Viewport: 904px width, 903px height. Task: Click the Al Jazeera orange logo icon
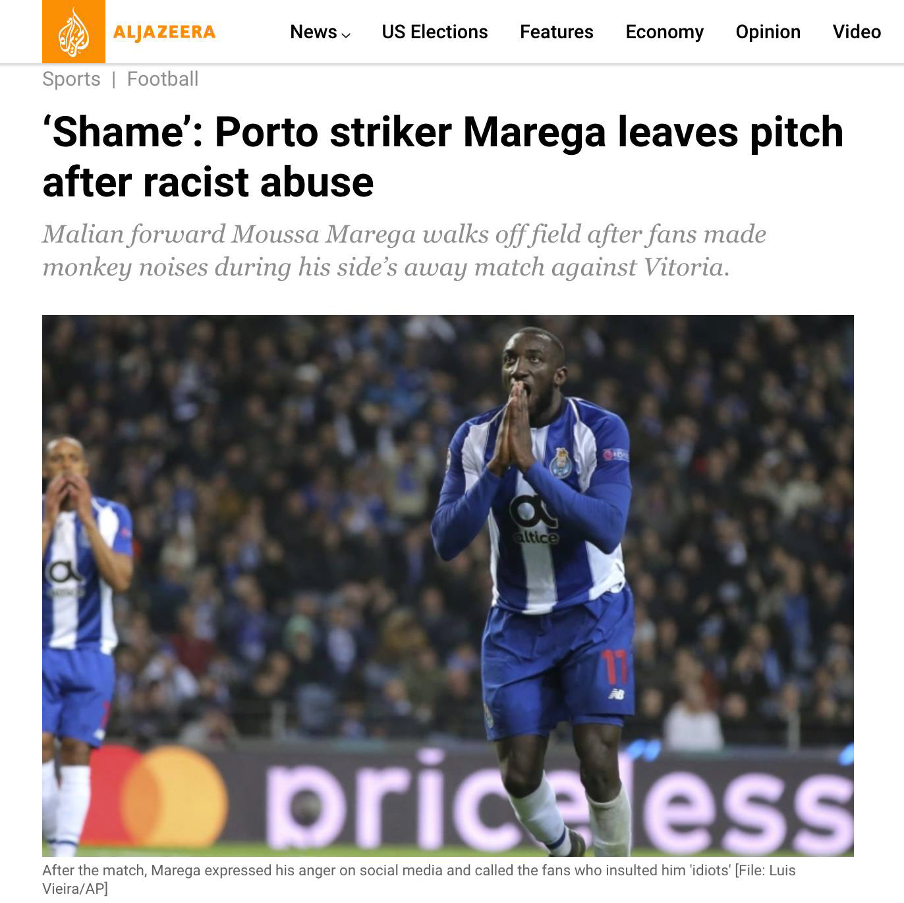73,32
